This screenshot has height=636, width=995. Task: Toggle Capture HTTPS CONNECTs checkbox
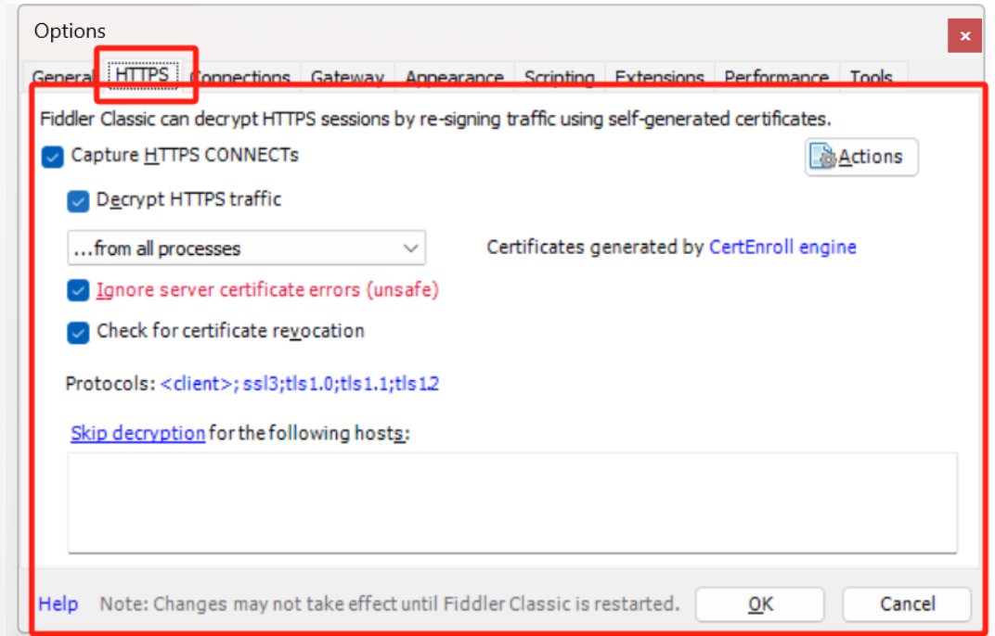click(x=53, y=157)
